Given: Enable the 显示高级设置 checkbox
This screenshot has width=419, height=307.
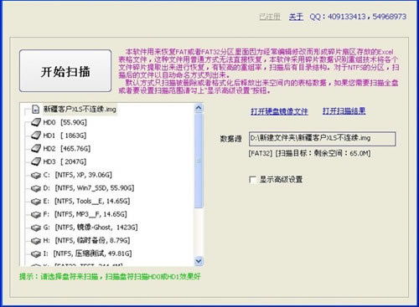Looking at the screenshot, I should point(252,179).
